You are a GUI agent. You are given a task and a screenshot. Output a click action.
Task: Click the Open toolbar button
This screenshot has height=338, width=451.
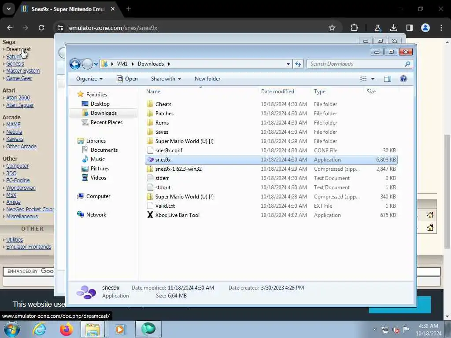[x=127, y=79]
